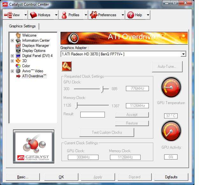The height and width of the screenshot is (185, 204).
Task: Expand the 3D tree node
Action: tap(12, 61)
